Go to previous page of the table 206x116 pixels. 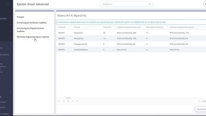click(64, 101)
